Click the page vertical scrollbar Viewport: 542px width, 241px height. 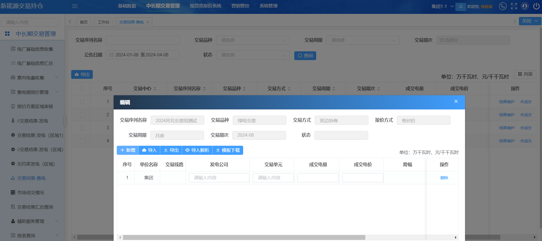tap(540, 128)
